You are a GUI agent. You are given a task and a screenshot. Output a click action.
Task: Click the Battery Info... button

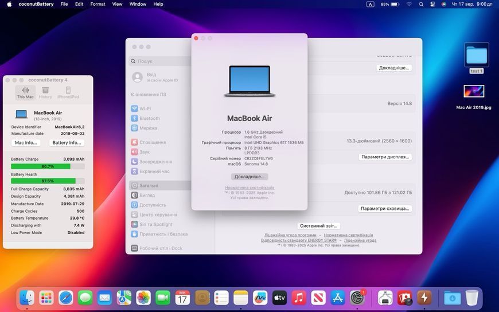click(x=67, y=143)
